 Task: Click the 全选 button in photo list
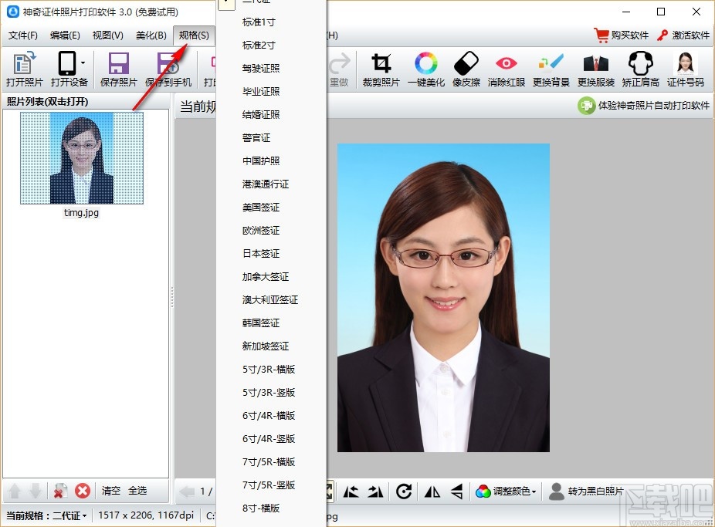tap(137, 491)
